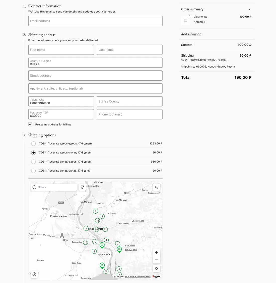Image resolution: width=276 pixels, height=283 pixels.
Task: Uncheck Use same address for billing
Action: click(x=30, y=124)
